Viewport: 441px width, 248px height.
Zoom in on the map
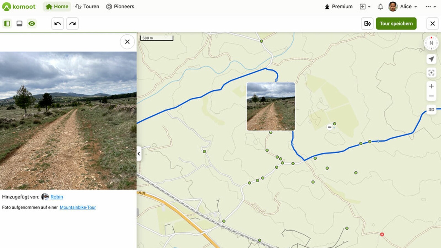431,86
